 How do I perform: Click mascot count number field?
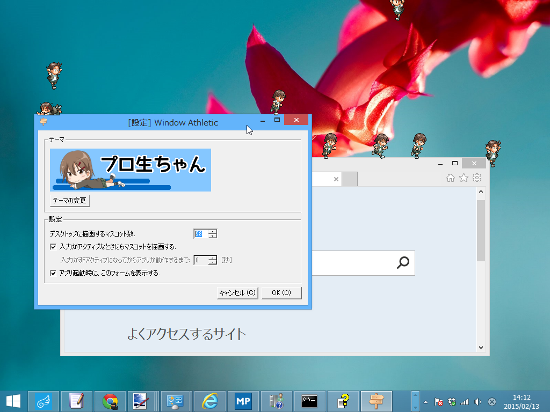(x=201, y=234)
